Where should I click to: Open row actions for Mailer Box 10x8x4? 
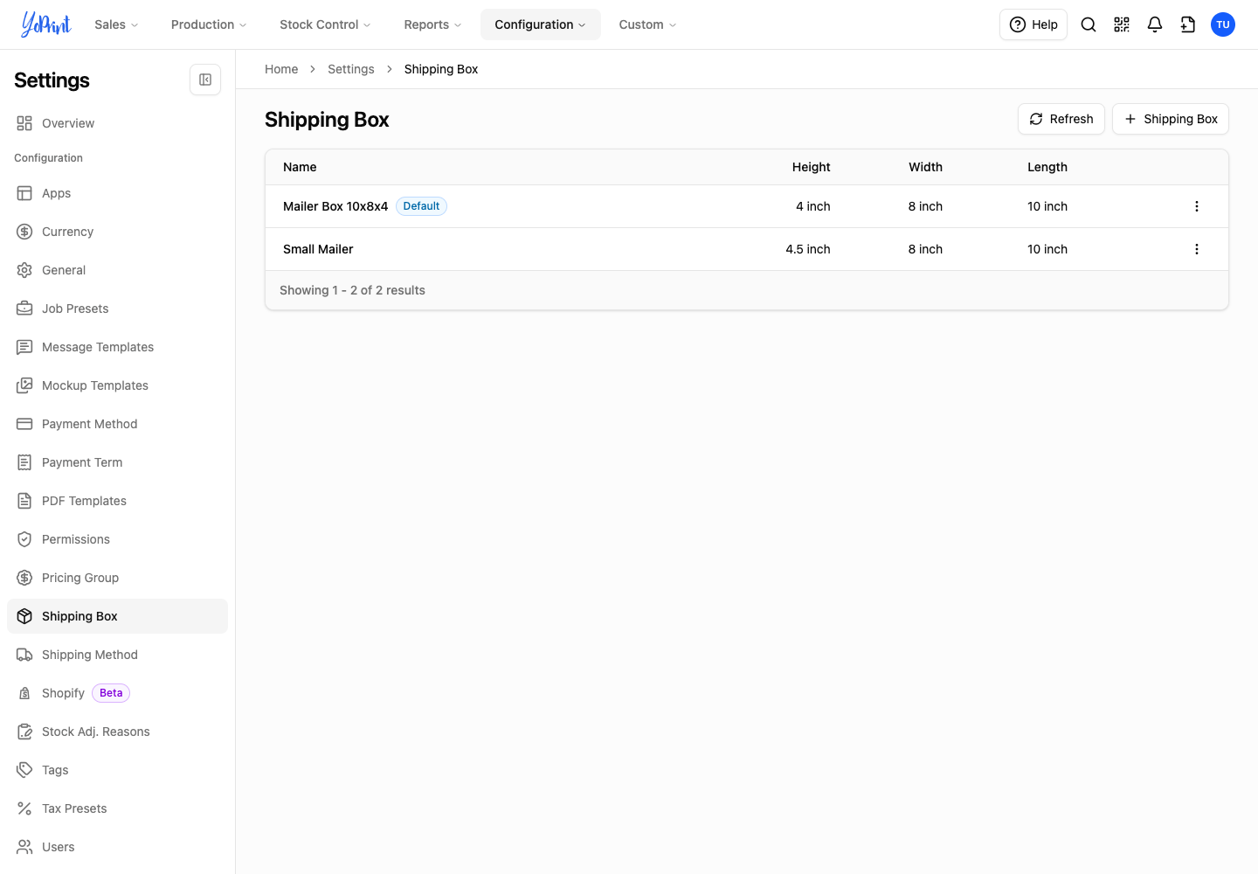1197,206
